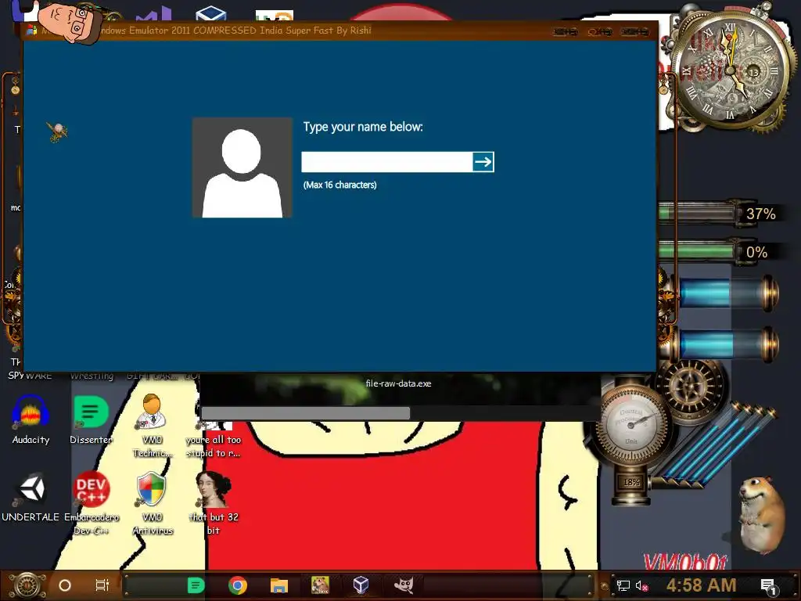The height and width of the screenshot is (601, 801).
Task: Click the 'Type your name below:' label
Action: [x=363, y=127]
